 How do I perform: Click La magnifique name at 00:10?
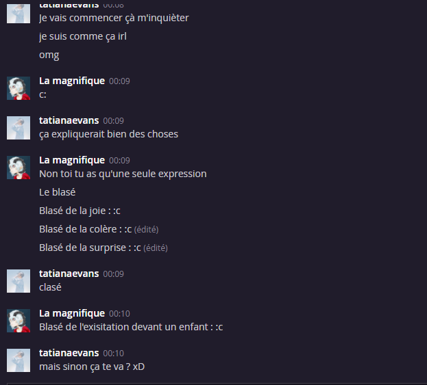pos(72,314)
